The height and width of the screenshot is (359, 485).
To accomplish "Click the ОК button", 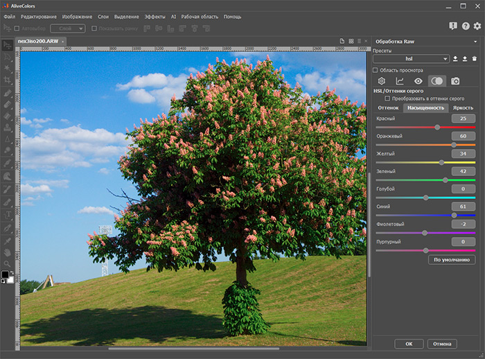I will click(409, 344).
